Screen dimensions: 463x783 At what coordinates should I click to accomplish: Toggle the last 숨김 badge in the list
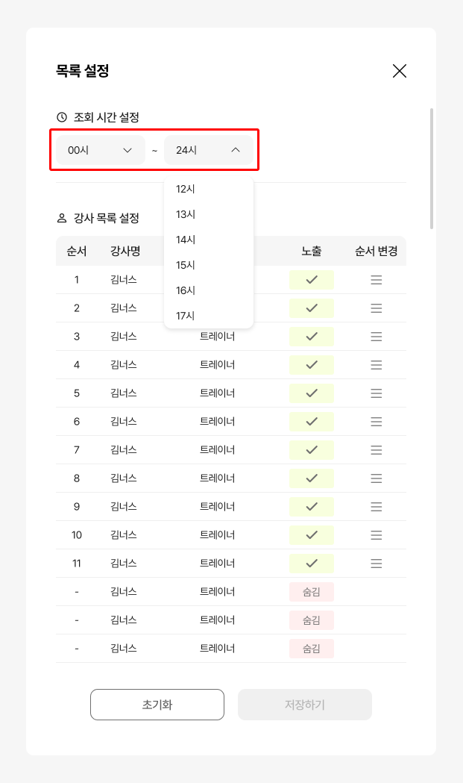[x=312, y=649]
